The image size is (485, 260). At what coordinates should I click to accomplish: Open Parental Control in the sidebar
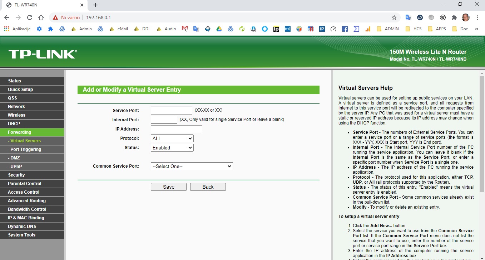(32, 184)
